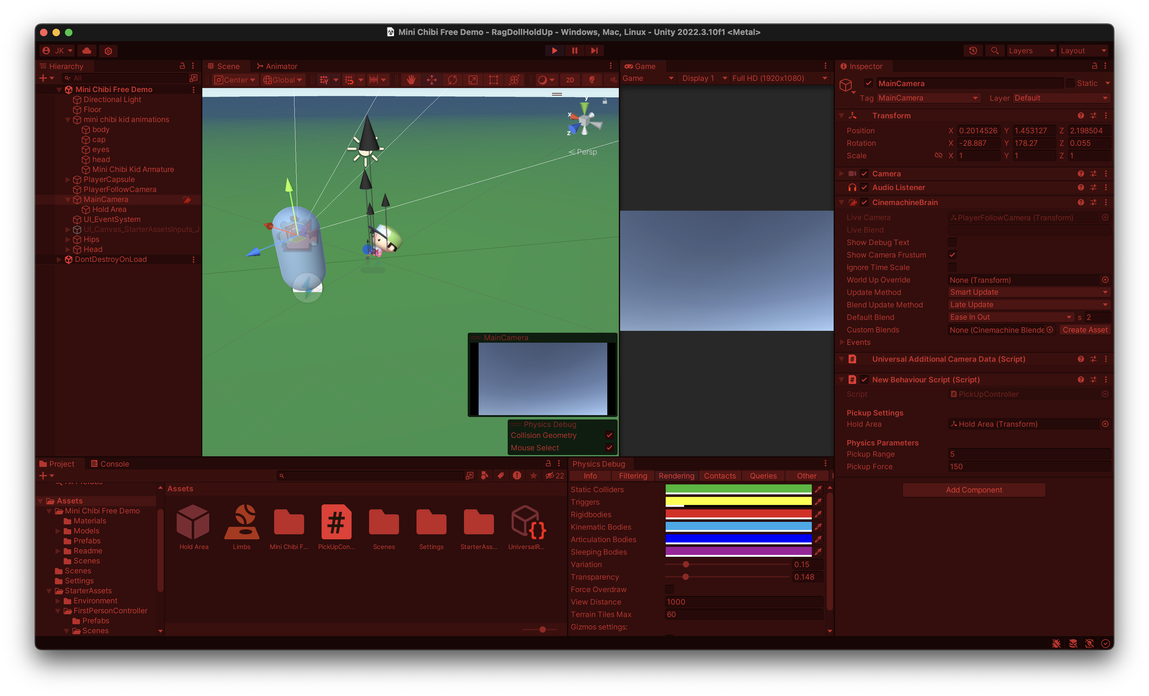Select the Rotate tool
The height and width of the screenshot is (696, 1149).
coord(452,80)
